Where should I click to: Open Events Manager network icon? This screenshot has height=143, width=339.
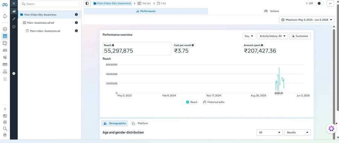click(x=5, y=71)
